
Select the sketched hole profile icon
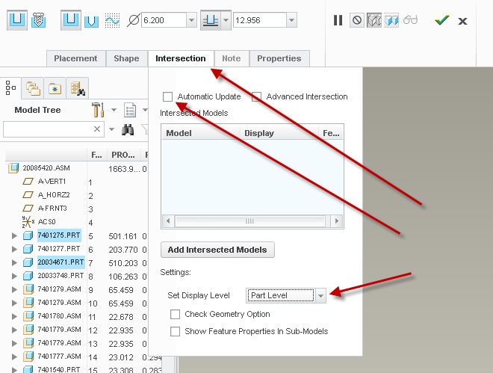(112, 20)
